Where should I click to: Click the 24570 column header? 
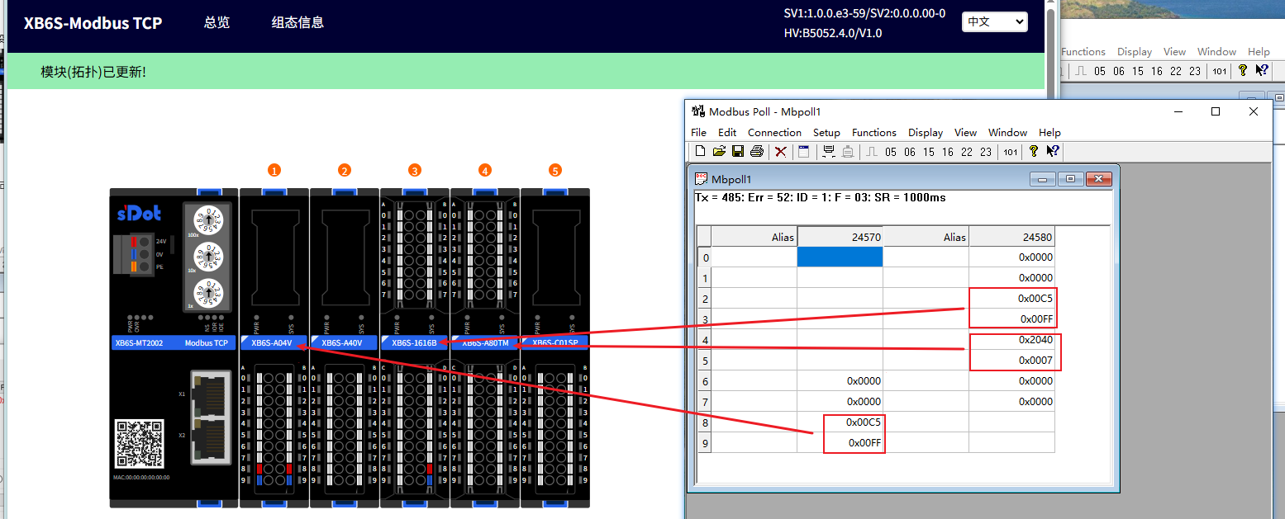tap(840, 237)
